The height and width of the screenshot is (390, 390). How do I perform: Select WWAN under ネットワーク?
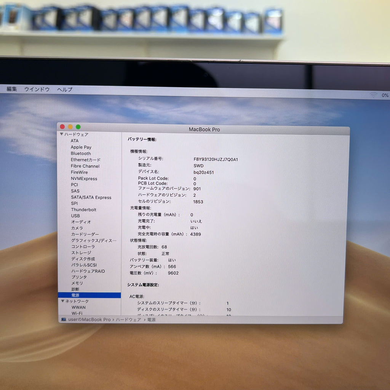pyautogui.click(x=78, y=307)
